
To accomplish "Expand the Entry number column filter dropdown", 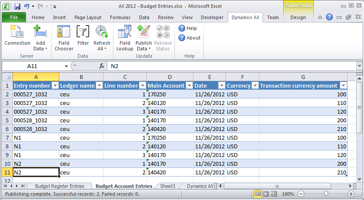I will point(55,86).
